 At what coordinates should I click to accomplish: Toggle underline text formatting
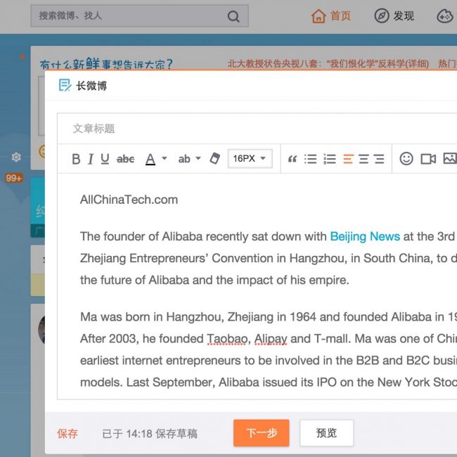pyautogui.click(x=105, y=159)
